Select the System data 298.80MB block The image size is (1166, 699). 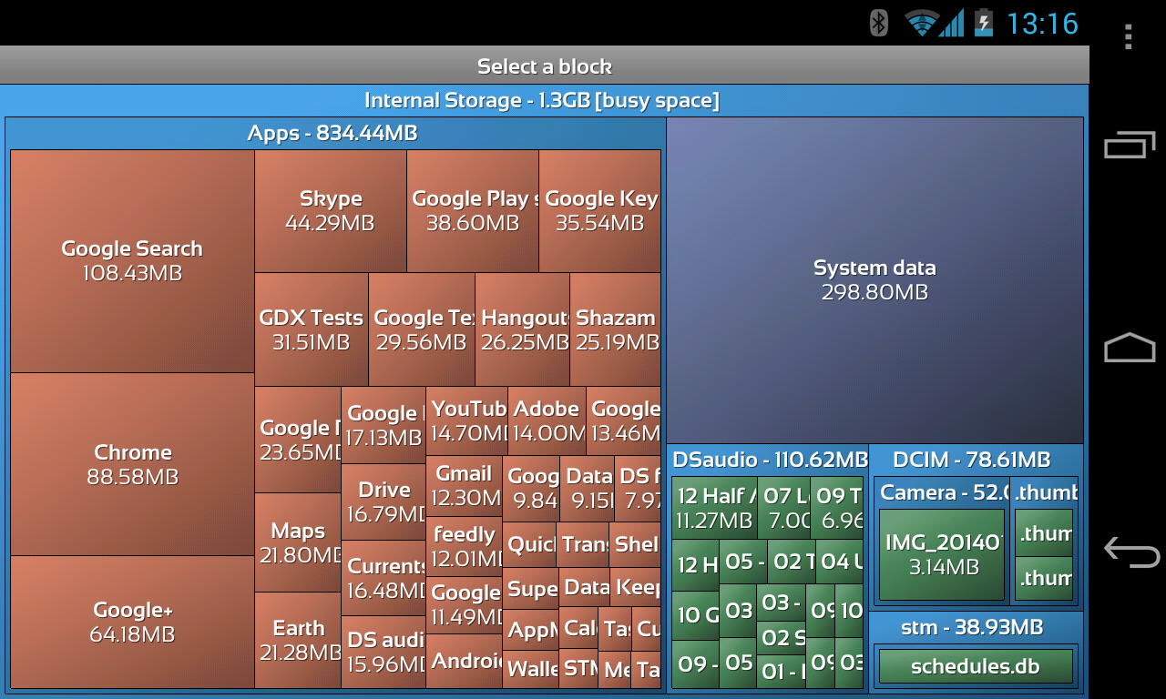coord(874,280)
